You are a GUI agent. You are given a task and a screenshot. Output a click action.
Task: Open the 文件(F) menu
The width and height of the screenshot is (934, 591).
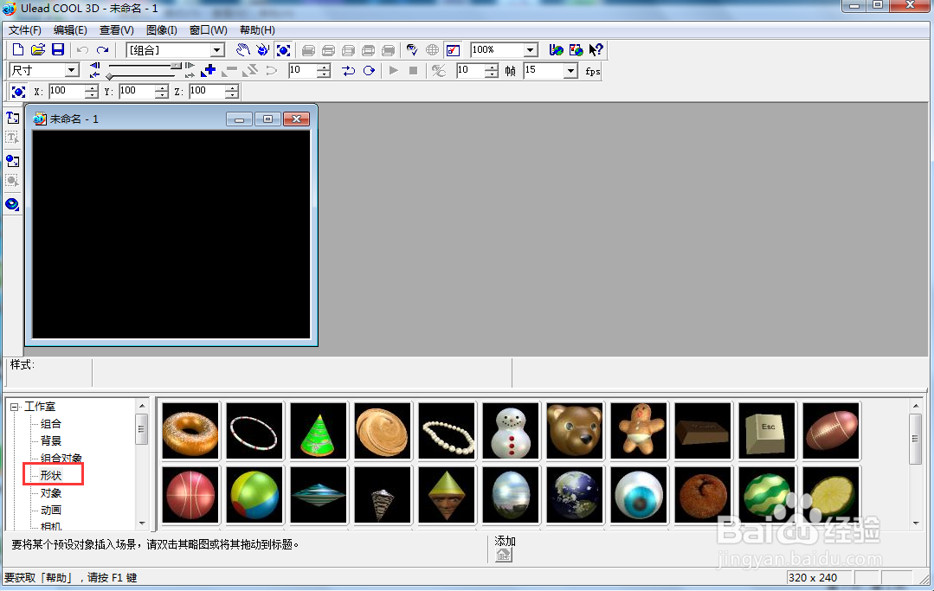pyautogui.click(x=25, y=29)
